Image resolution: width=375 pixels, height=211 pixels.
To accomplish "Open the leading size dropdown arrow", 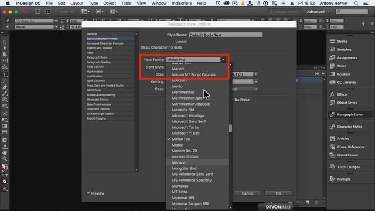I will 256,74.
